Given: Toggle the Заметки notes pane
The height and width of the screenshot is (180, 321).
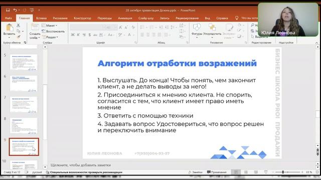Looking at the screenshot, I should [195, 172].
